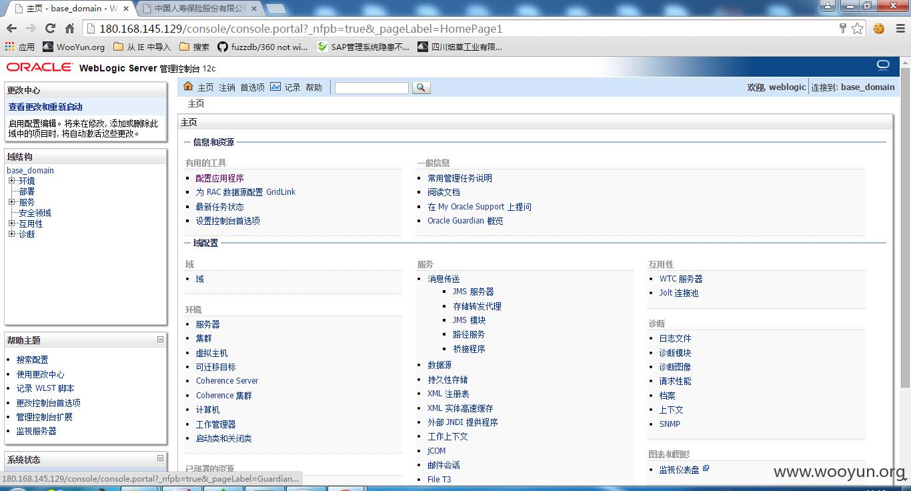911x491 pixels.
Task: Reload the page with refresh icon
Action: coord(50,29)
